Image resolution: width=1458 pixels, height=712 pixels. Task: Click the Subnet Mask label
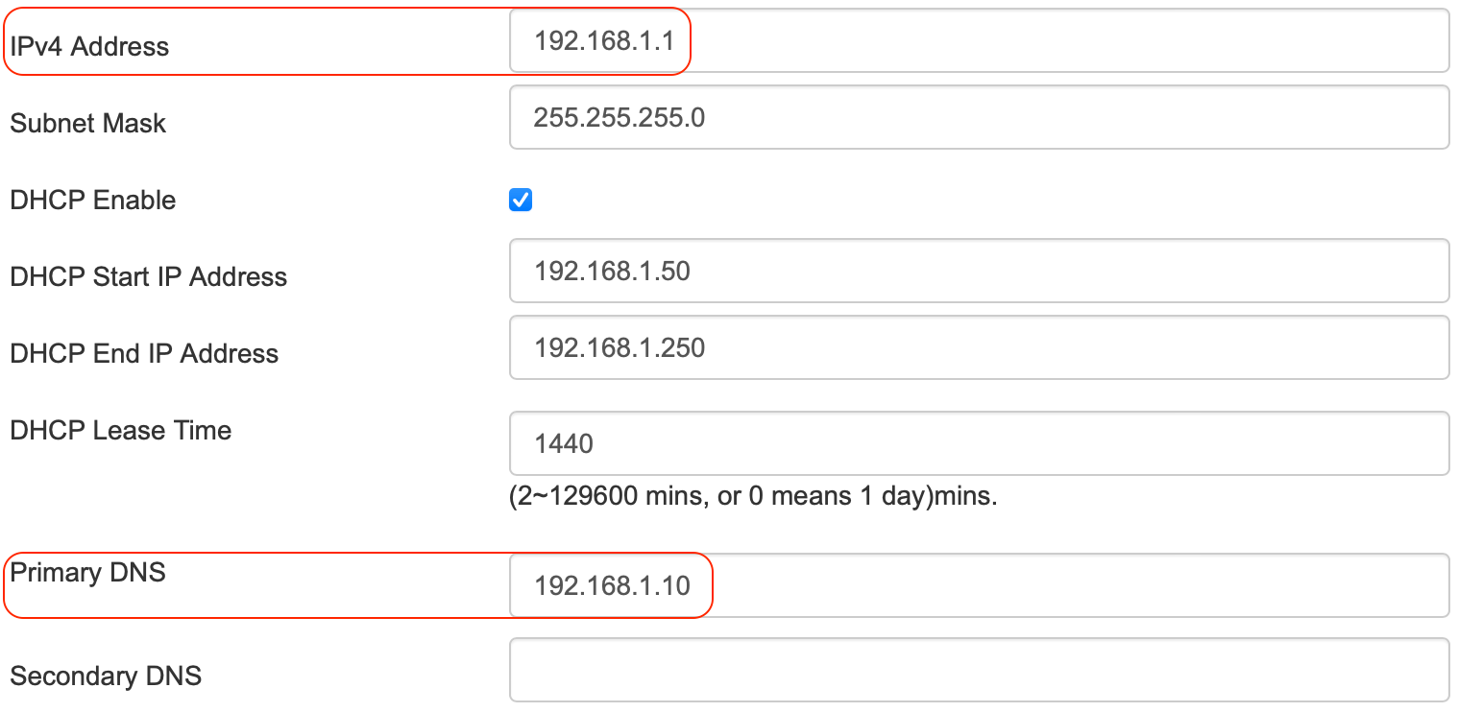point(87,123)
